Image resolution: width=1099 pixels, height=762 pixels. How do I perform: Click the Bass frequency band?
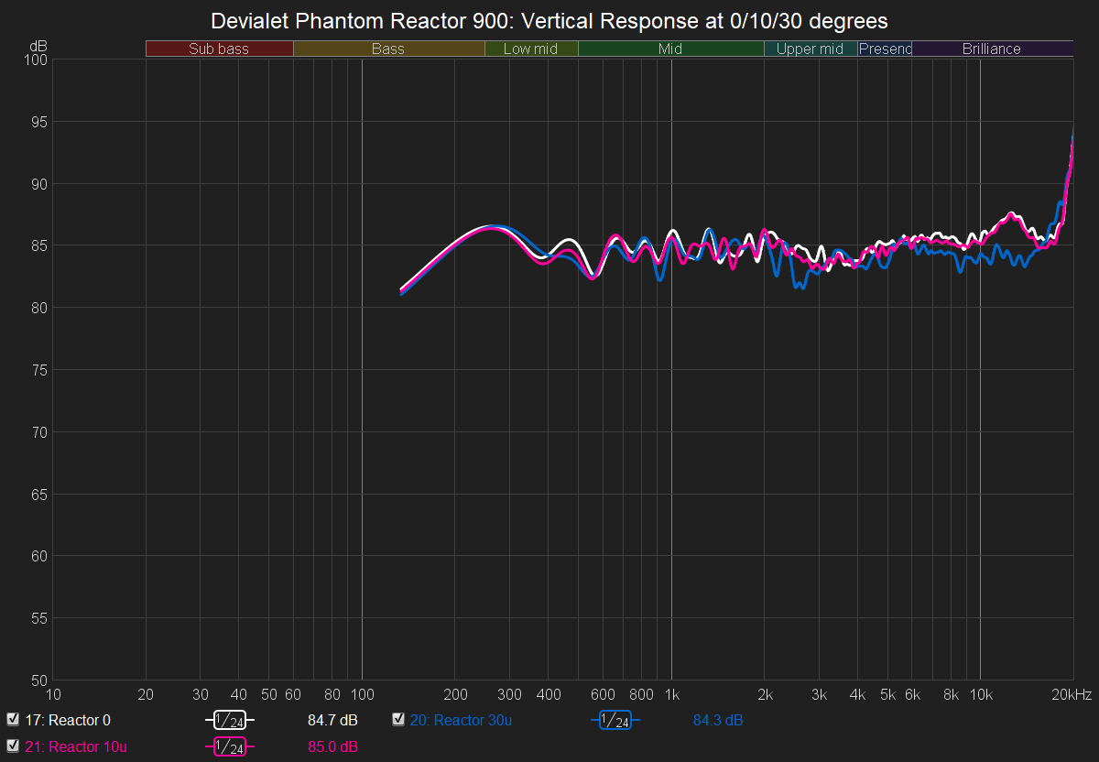tap(388, 49)
